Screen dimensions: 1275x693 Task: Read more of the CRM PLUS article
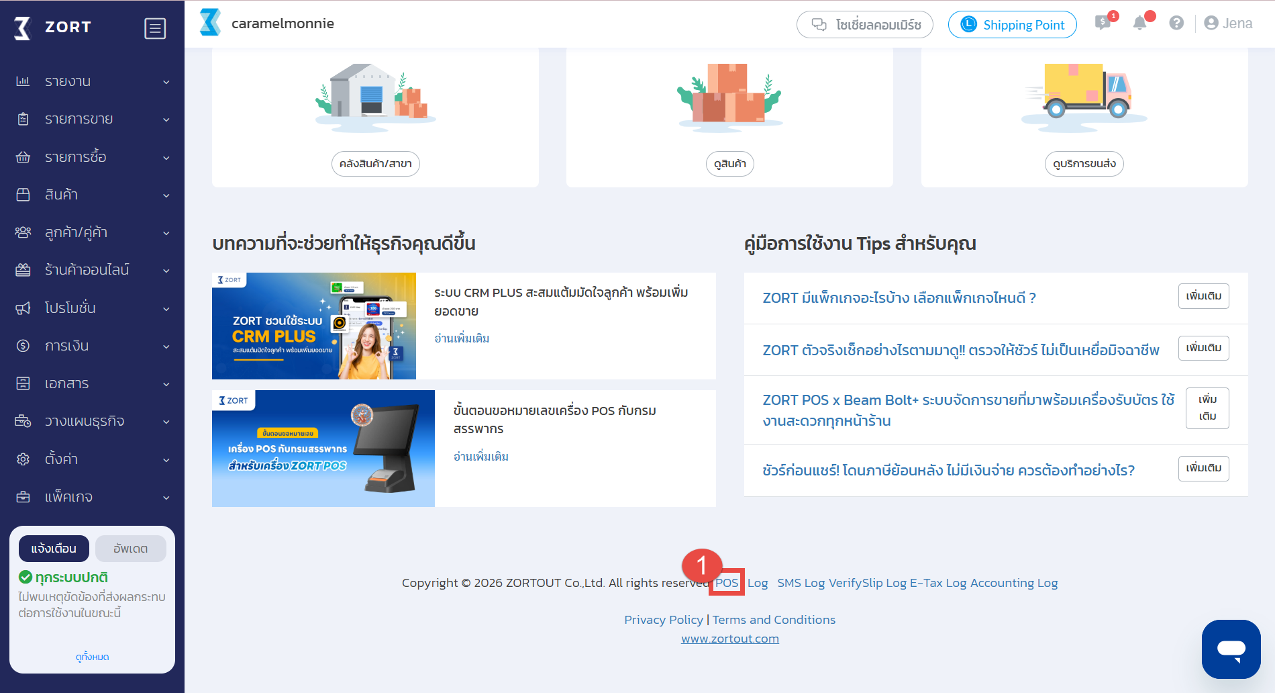point(462,338)
